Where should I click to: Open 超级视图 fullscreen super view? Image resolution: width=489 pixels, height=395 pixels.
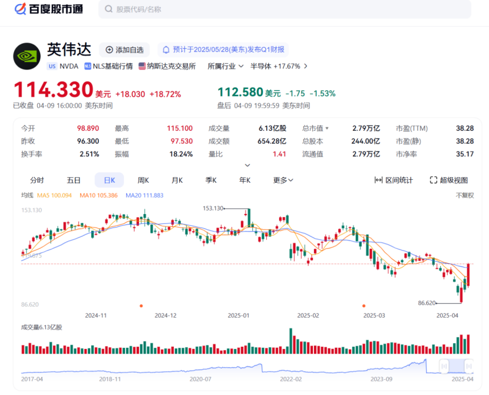pos(448,180)
